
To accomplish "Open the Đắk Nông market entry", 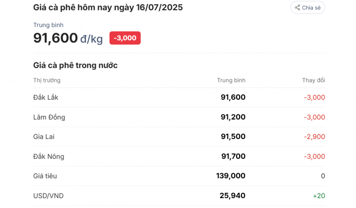I will [179, 156].
